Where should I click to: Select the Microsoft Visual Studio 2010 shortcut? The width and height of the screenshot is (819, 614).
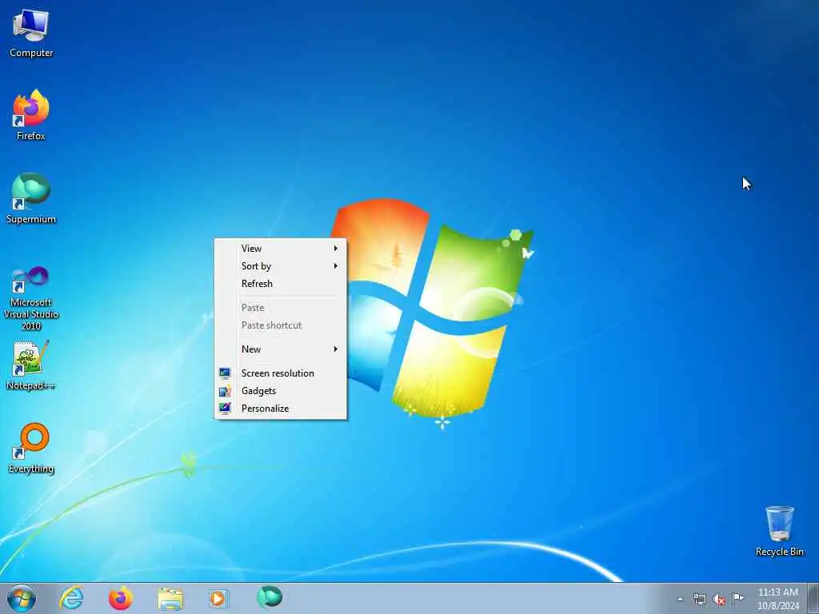(31, 299)
